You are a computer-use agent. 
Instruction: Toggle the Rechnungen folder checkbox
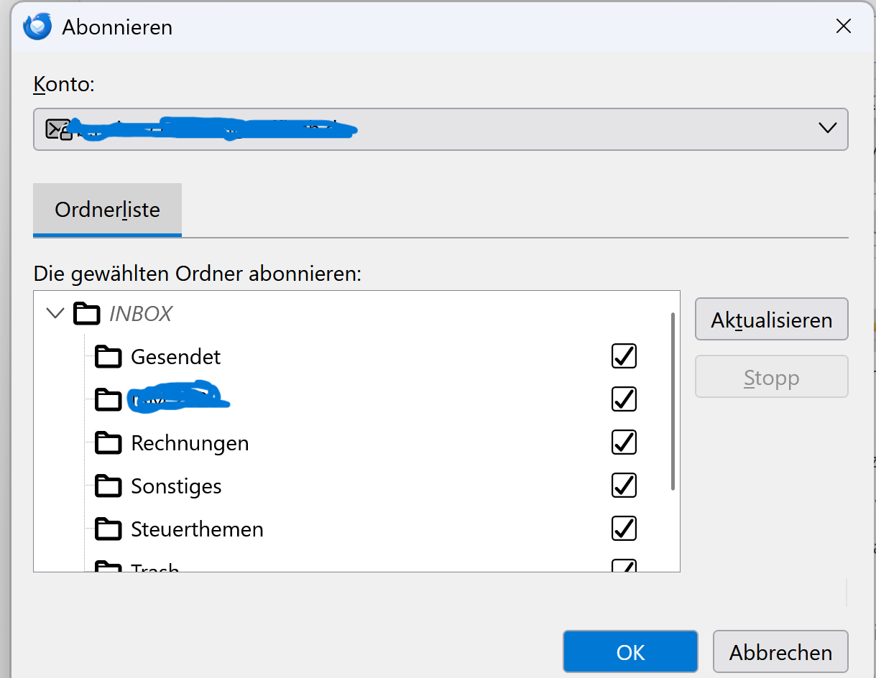(x=624, y=442)
